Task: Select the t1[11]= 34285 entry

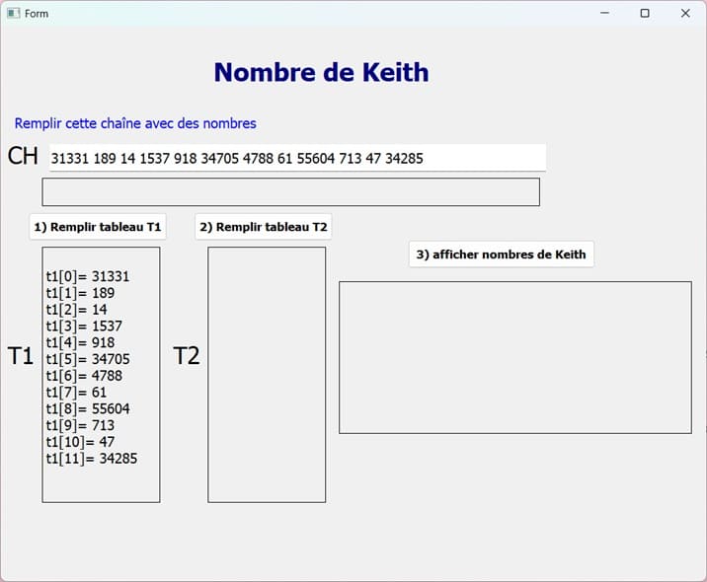Action: [91, 459]
